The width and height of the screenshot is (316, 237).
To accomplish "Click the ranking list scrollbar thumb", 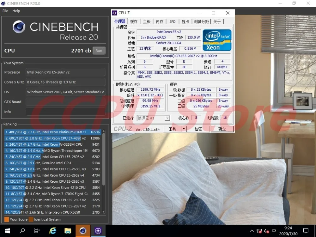I will coord(104,159).
